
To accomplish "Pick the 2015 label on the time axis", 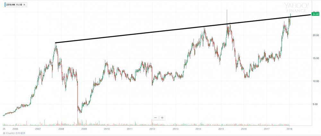I will [x=221, y=129].
